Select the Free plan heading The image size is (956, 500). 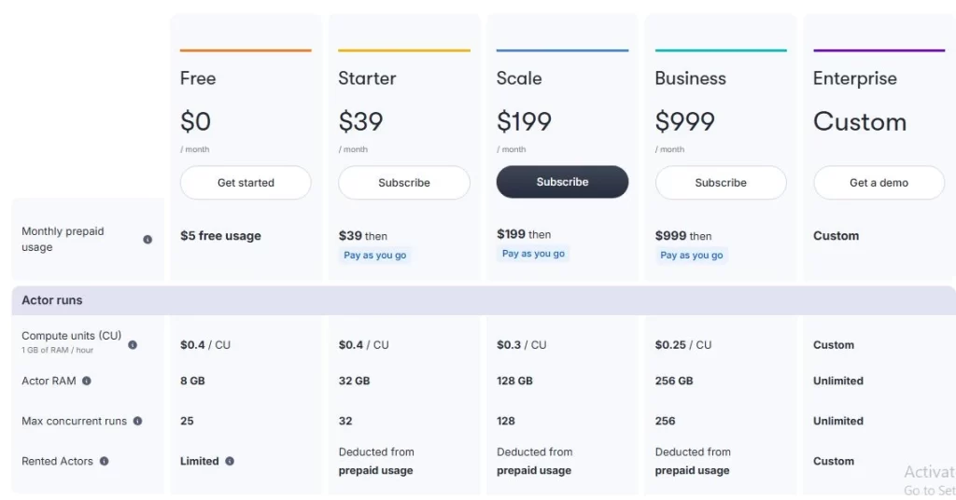click(x=198, y=78)
